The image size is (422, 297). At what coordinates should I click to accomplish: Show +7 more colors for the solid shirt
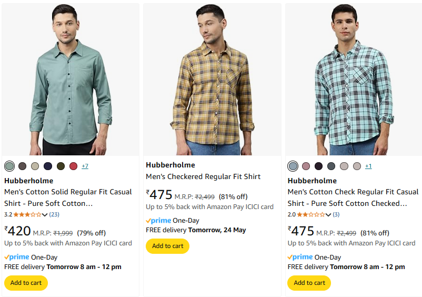coord(85,166)
